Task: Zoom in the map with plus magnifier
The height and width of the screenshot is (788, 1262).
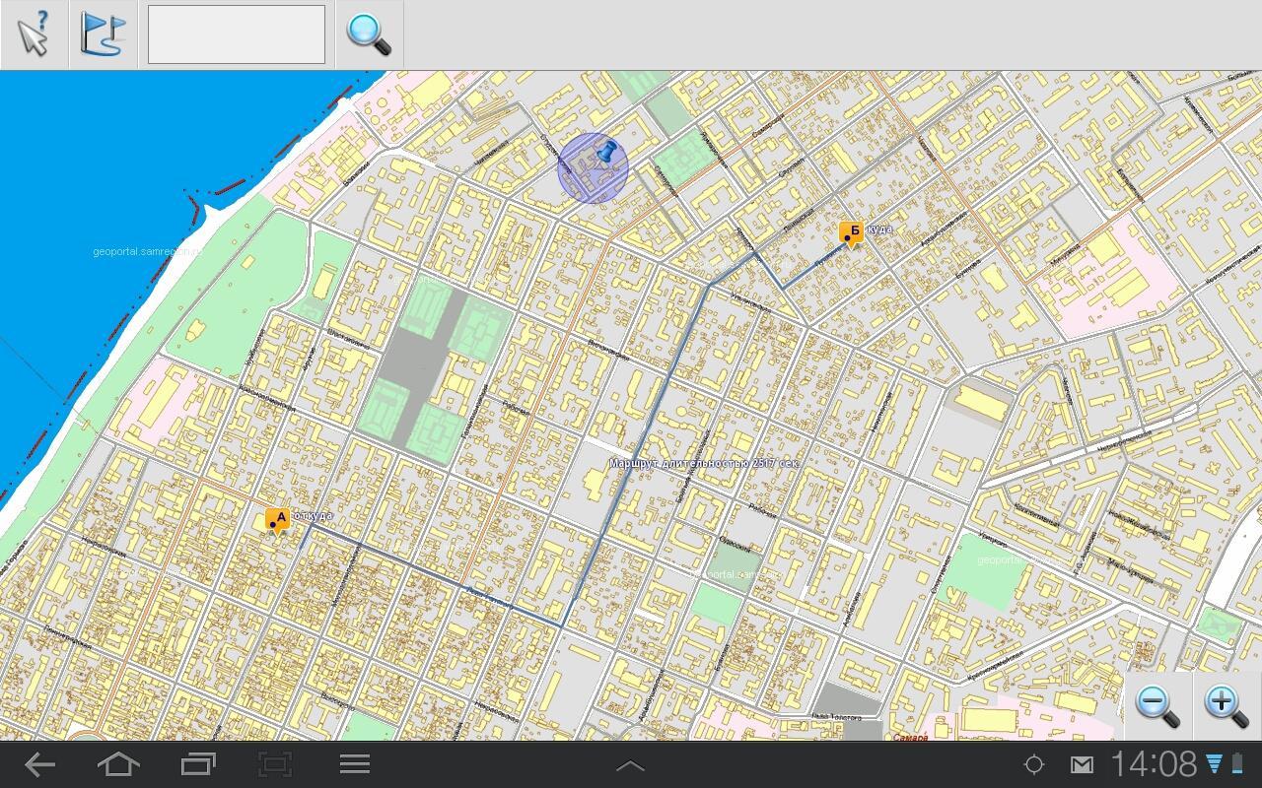Action: (1227, 705)
